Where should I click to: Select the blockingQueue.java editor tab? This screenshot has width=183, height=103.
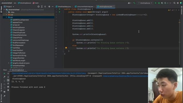click(105, 7)
